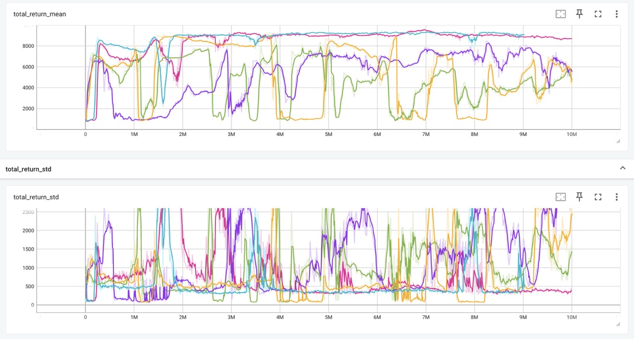
Task: Pin the total_return_mean card
Action: coord(579,14)
